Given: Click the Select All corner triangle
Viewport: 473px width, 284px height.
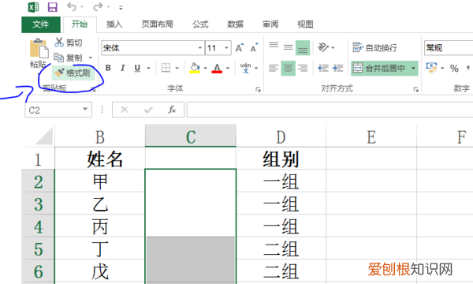Looking at the screenshot, I should 44,136.
